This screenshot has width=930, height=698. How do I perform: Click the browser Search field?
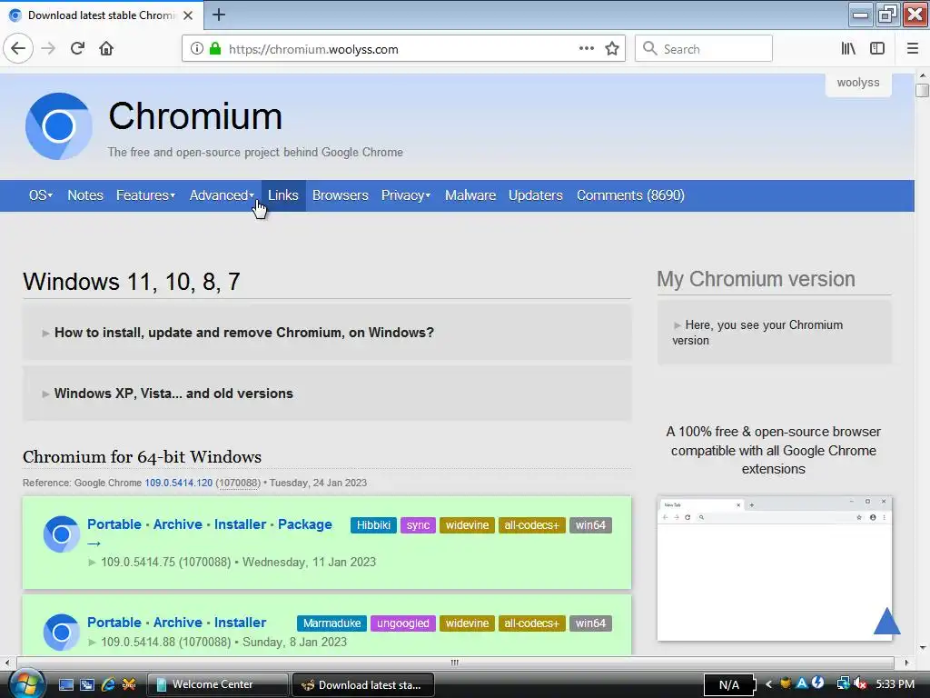pos(704,49)
